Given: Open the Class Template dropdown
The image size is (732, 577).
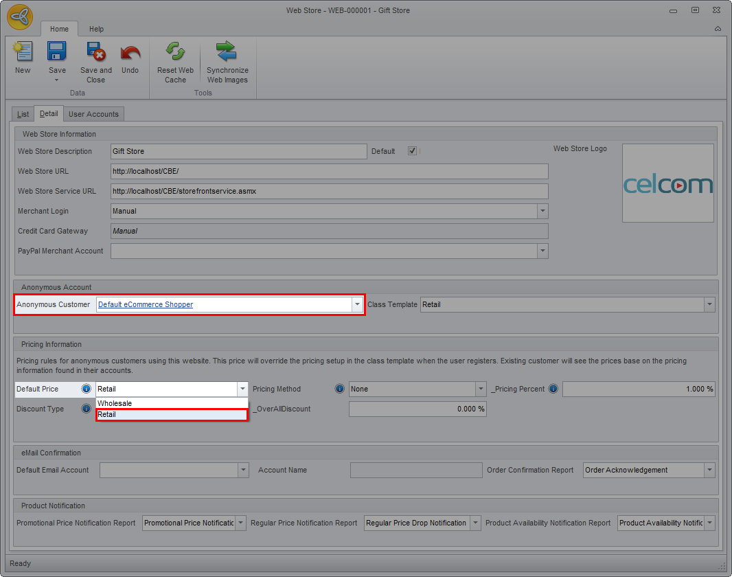Looking at the screenshot, I should (x=709, y=304).
